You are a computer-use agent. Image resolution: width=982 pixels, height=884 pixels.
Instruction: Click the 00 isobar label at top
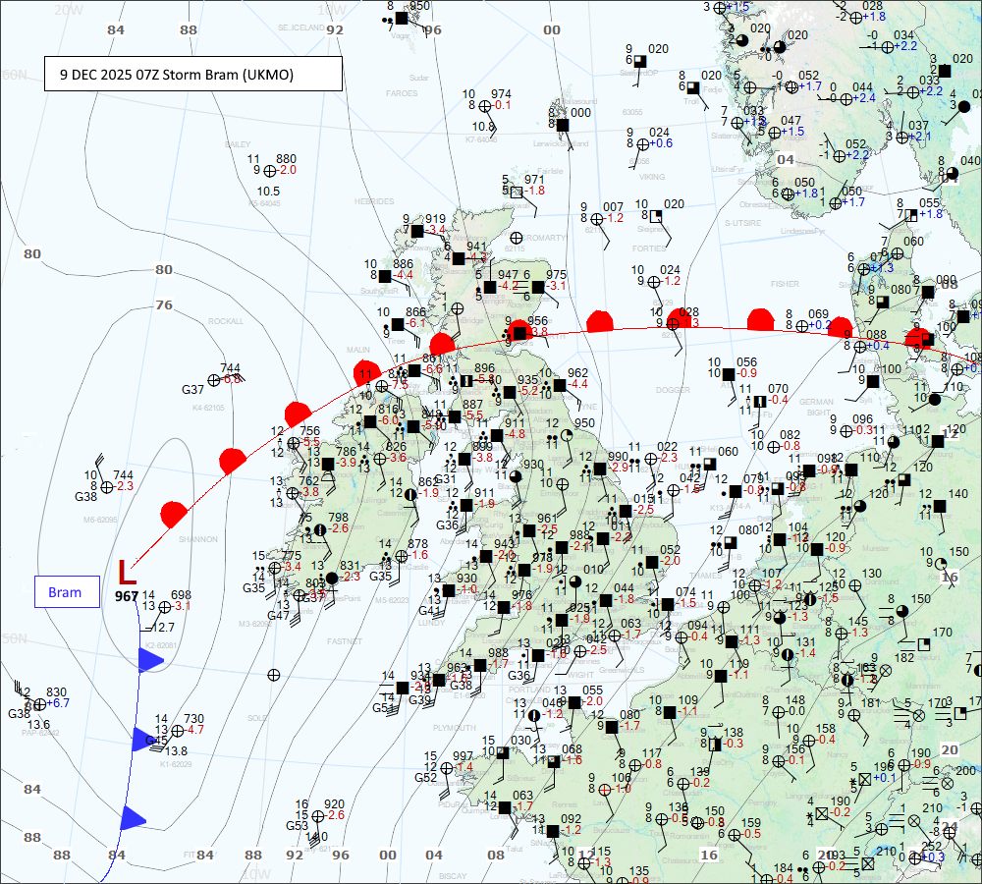[551, 30]
